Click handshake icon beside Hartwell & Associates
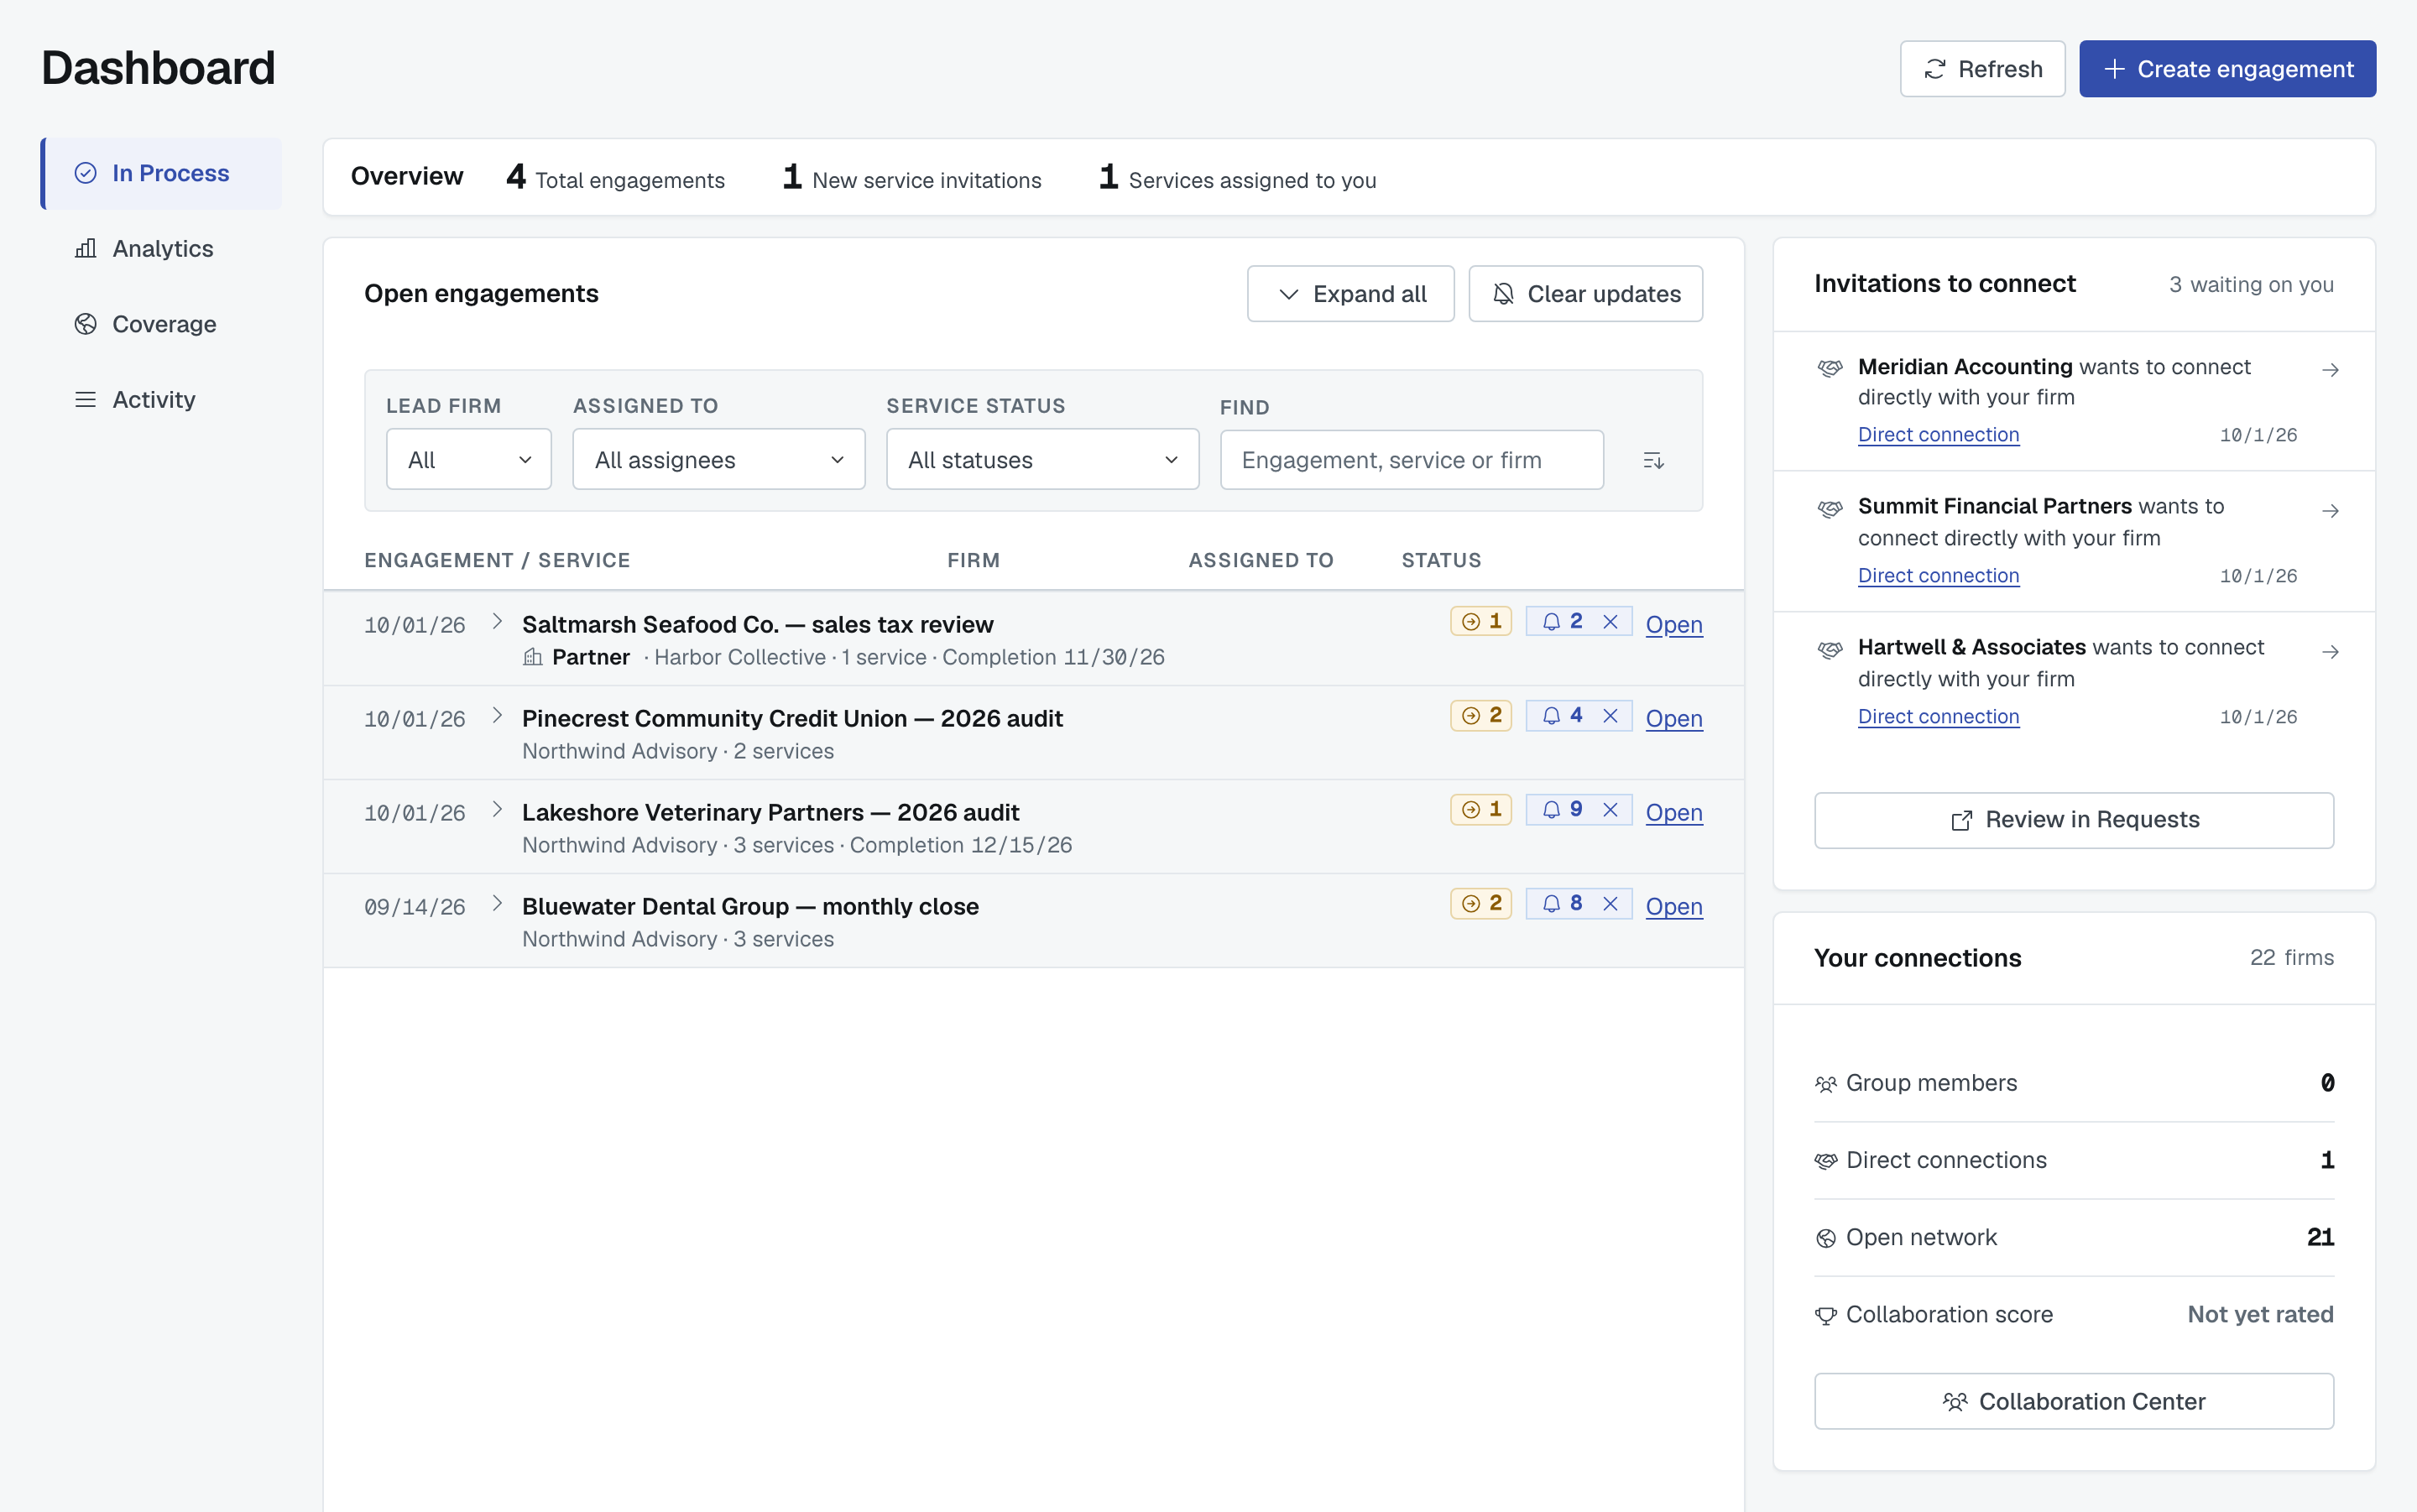 [1830, 650]
